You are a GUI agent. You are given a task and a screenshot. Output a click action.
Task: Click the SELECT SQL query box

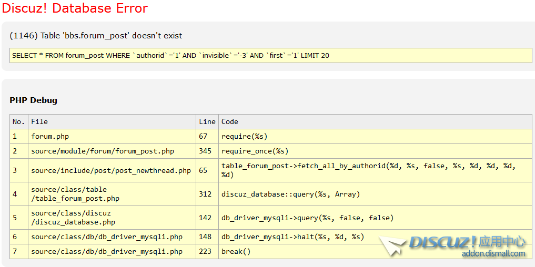click(x=271, y=55)
